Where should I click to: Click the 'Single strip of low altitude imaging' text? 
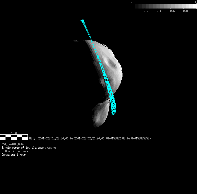pos(28,148)
